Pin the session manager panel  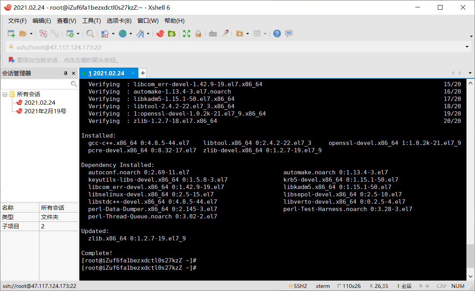tap(66, 73)
